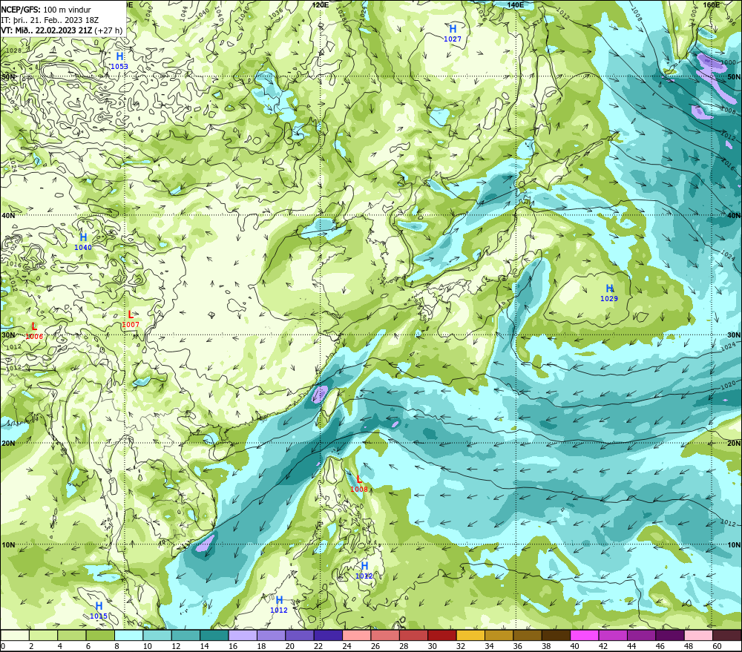Select the dark indigo 22–24 legend swatch
The image size is (742, 652).
tap(328, 636)
